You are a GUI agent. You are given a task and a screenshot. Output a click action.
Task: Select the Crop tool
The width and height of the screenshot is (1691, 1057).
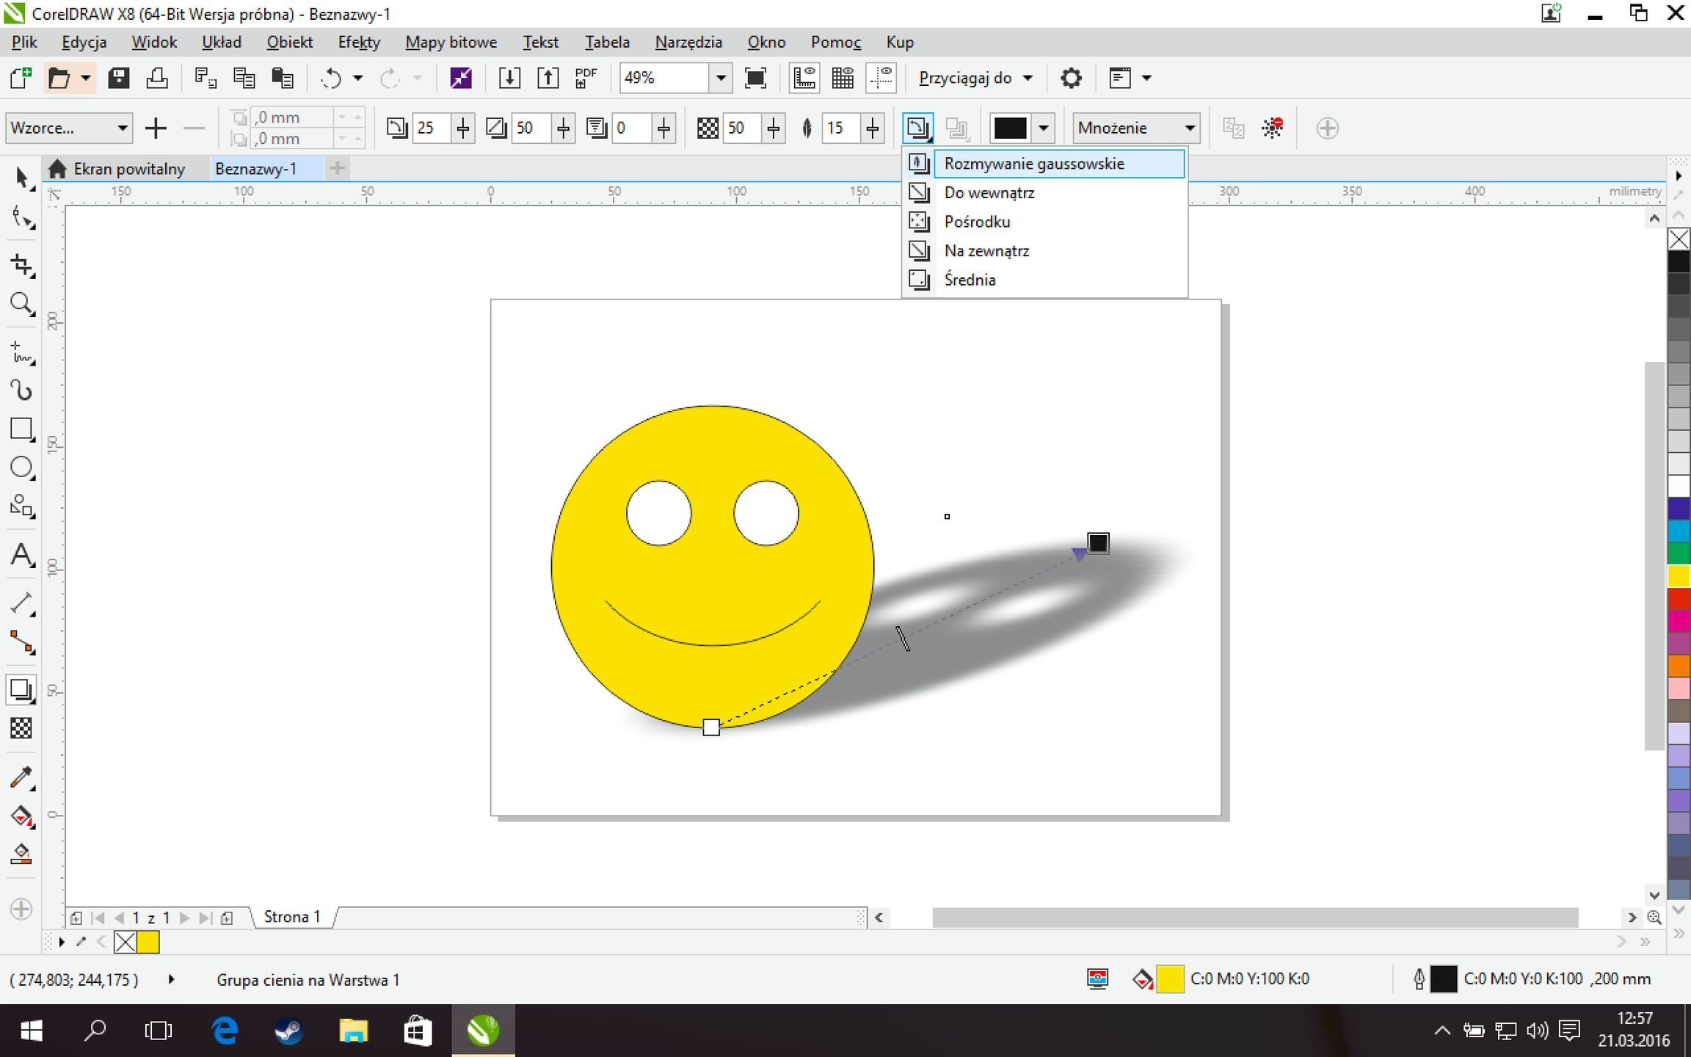pyautogui.click(x=21, y=265)
